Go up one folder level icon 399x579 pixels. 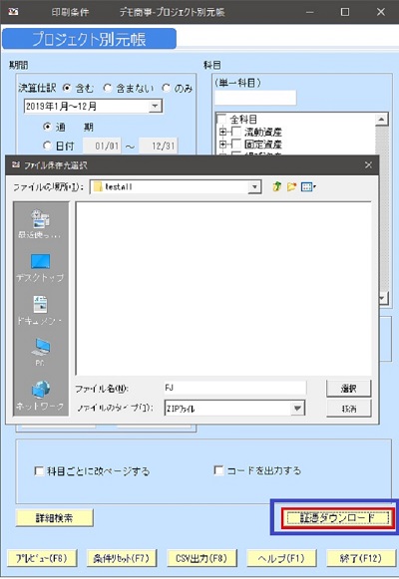[276, 186]
